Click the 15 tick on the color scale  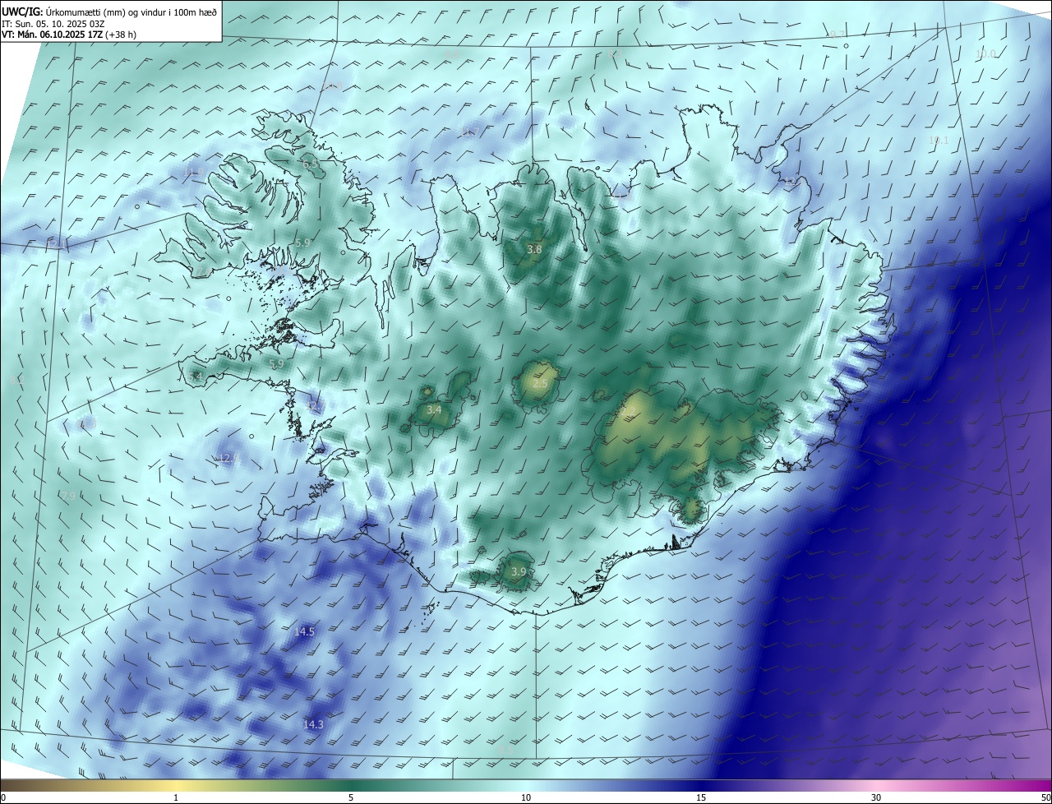pyautogui.click(x=701, y=797)
